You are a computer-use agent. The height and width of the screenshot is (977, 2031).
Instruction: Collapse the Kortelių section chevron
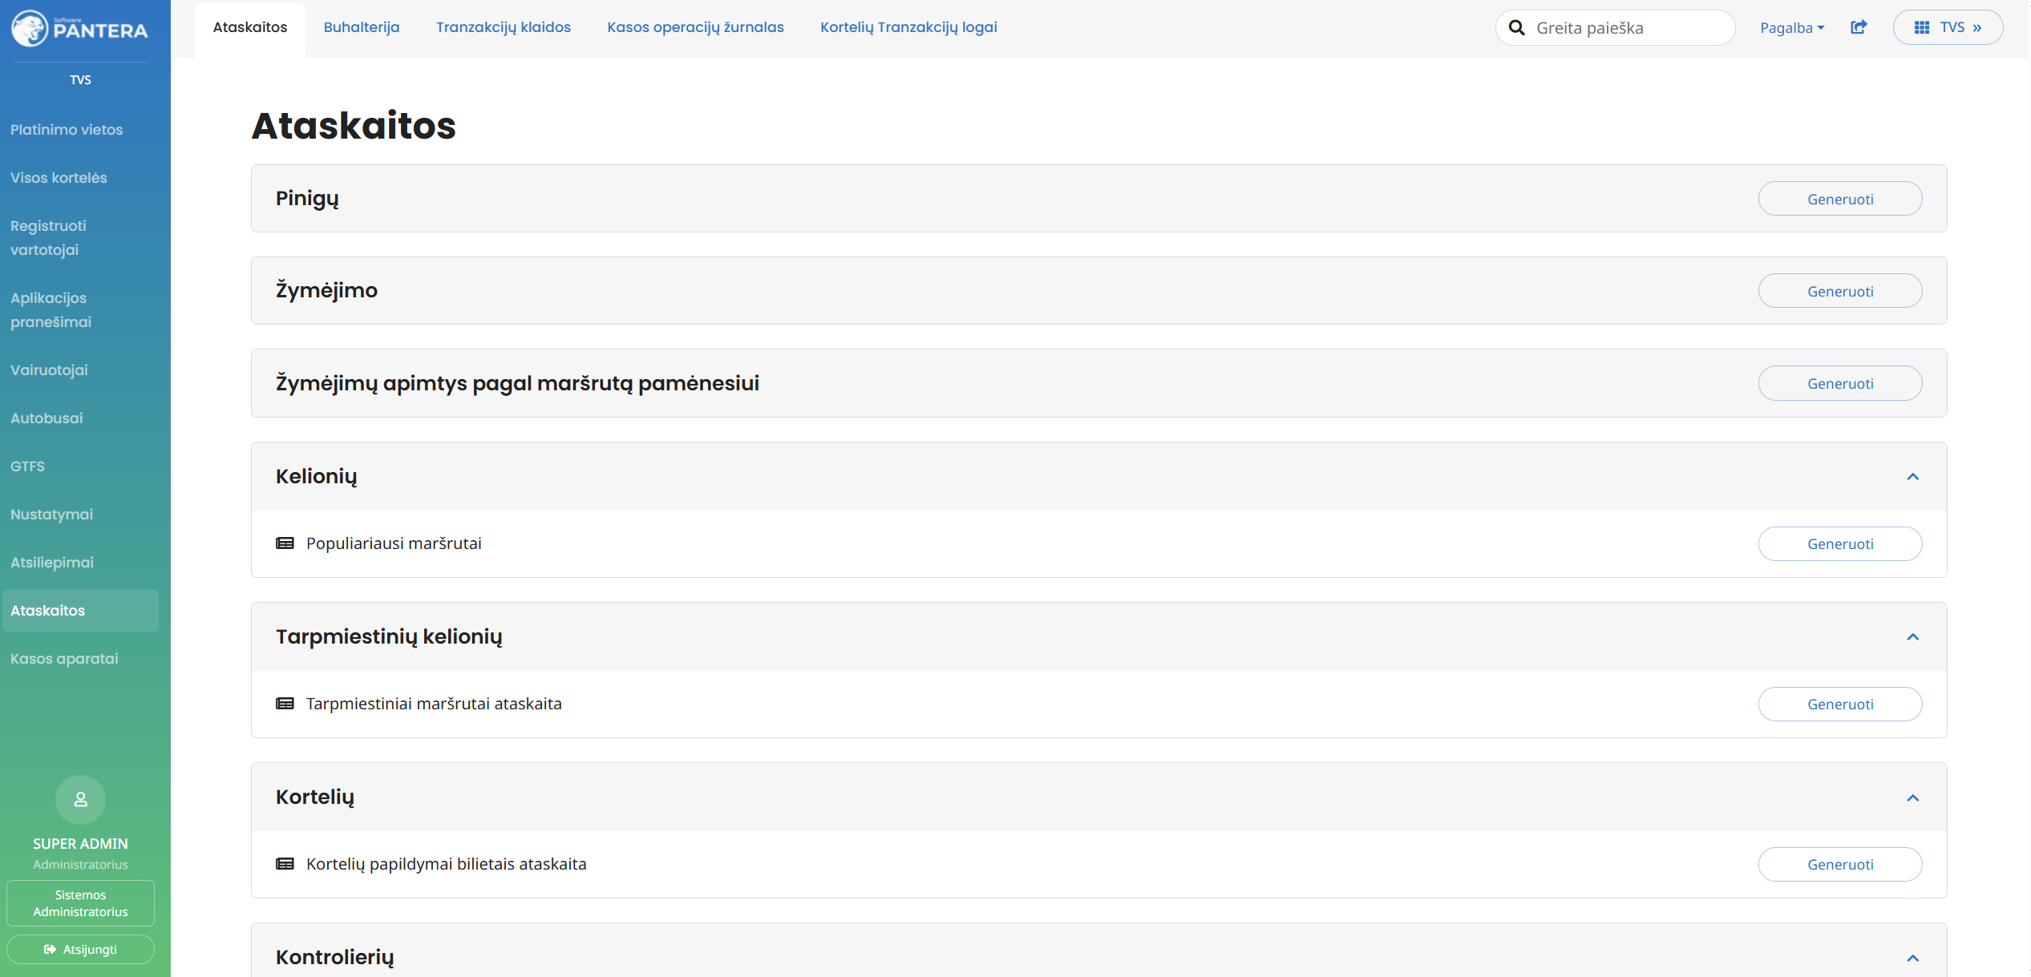[1913, 798]
